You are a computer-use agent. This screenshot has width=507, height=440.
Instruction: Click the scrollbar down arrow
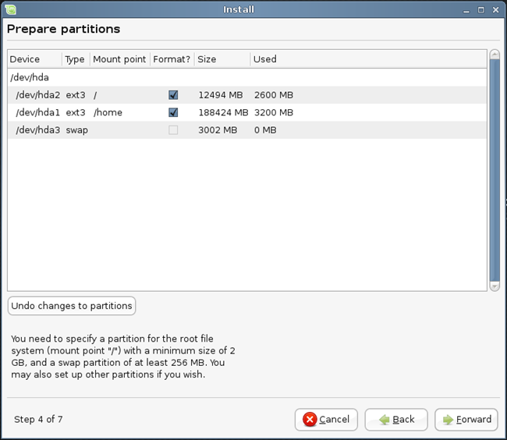point(494,286)
